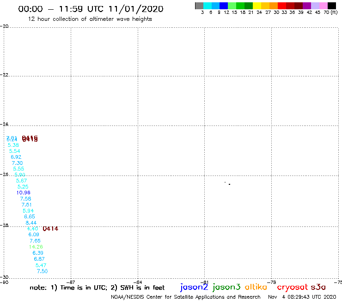Image resolution: width=342 pixels, height=301 pixels.
Task: Click the black swatch at the legend end
Action: 331,6
